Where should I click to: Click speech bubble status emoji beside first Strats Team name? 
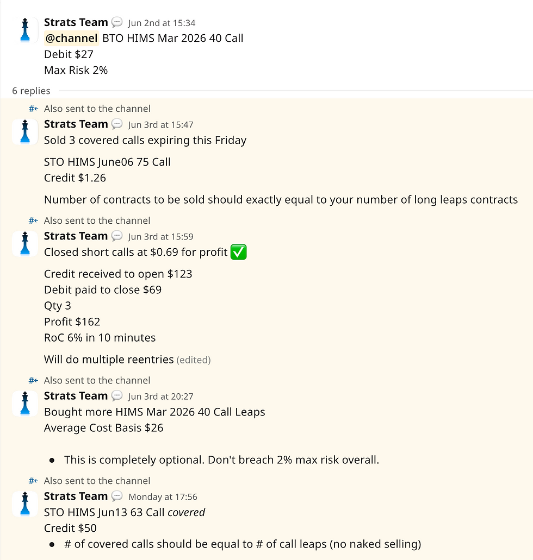(116, 22)
